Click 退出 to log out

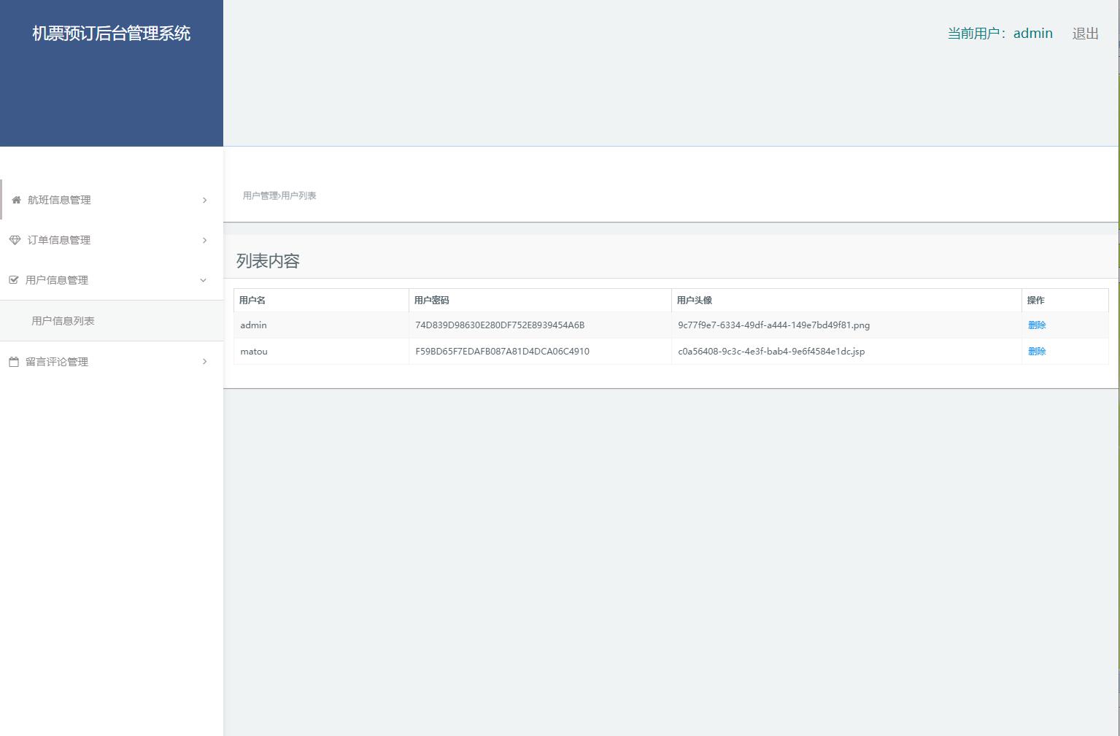click(x=1085, y=34)
